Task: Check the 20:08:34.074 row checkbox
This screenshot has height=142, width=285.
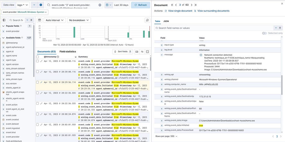Action: [x=38, y=114]
